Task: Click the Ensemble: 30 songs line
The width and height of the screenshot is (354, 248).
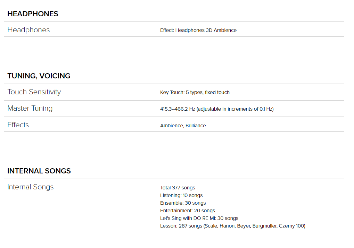Action: click(x=183, y=203)
